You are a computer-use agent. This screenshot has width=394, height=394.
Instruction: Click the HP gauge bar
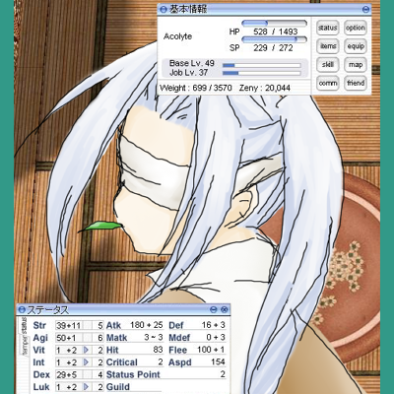coord(274,23)
